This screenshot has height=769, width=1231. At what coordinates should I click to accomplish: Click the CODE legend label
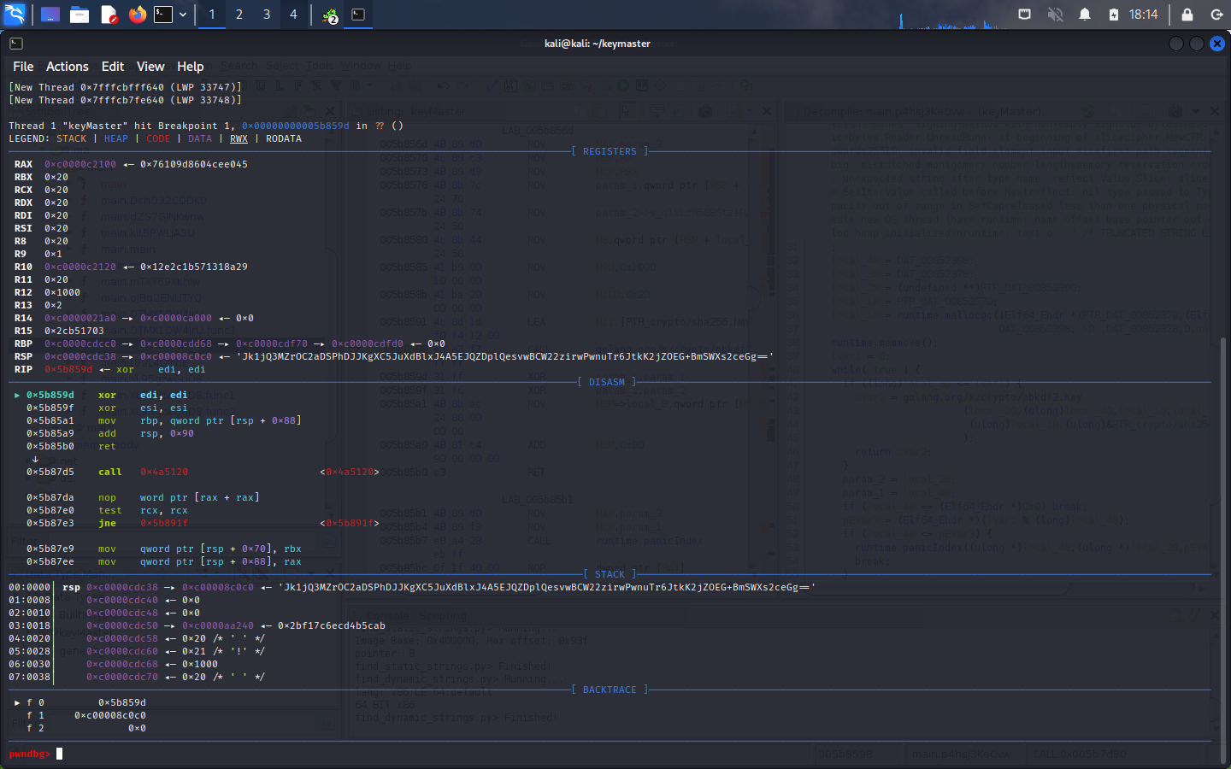point(158,138)
